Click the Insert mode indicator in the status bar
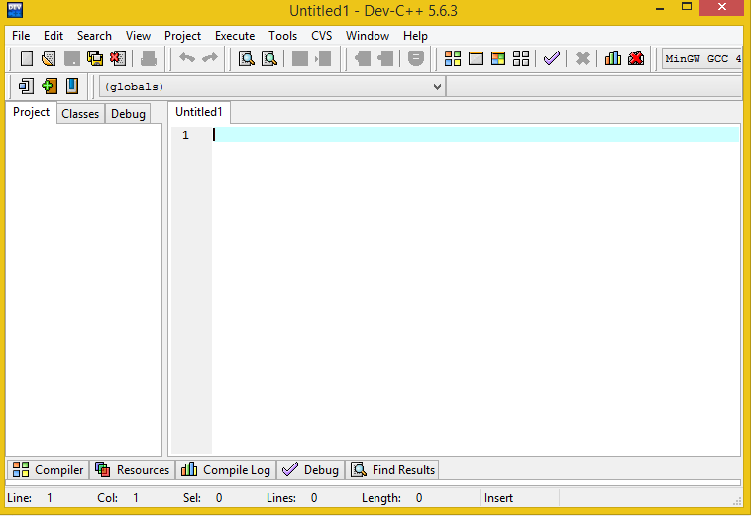The height and width of the screenshot is (516, 751). [498, 498]
